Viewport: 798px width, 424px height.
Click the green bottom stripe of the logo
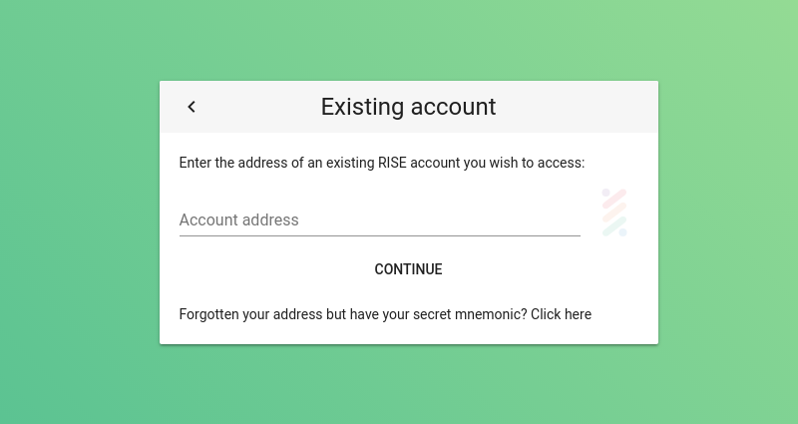tap(614, 226)
